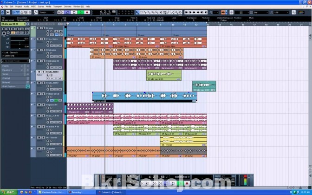Screen dimensions: 312x195
Task: Click the Cubase 5 taskbar button
Action: (x=111, y=192)
